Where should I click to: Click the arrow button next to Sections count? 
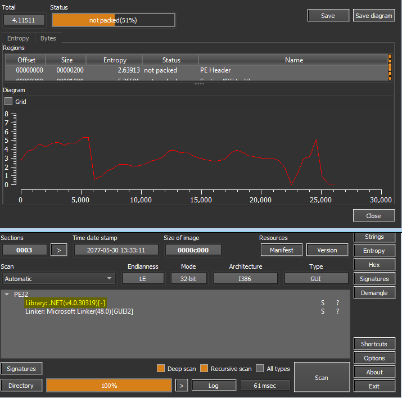59,250
